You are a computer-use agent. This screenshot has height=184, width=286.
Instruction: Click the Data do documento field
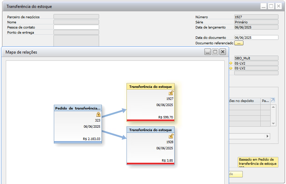256,37
